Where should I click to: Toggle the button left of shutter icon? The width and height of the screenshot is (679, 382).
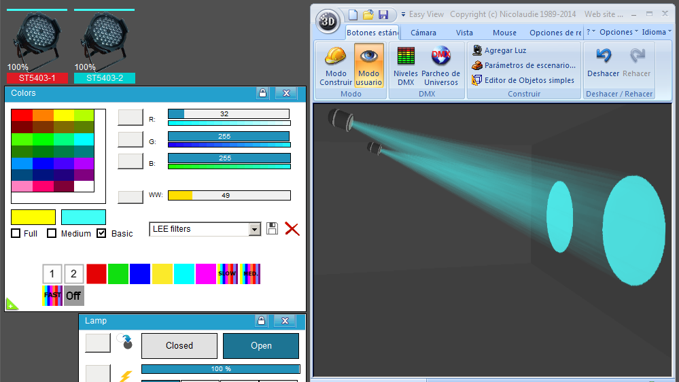pos(98,343)
